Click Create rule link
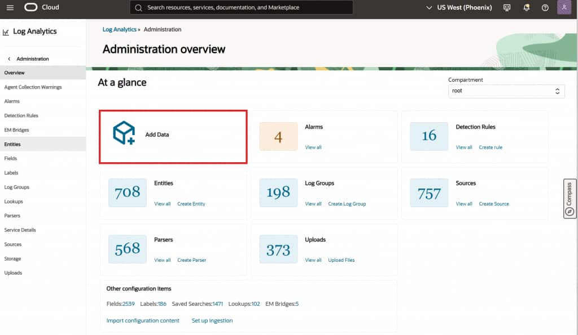This screenshot has height=335, width=578. click(491, 148)
